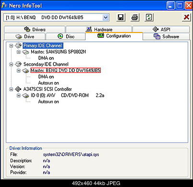Select Master: BENQ DVD DD DW1649JB5 entry

pyautogui.click(x=66, y=70)
